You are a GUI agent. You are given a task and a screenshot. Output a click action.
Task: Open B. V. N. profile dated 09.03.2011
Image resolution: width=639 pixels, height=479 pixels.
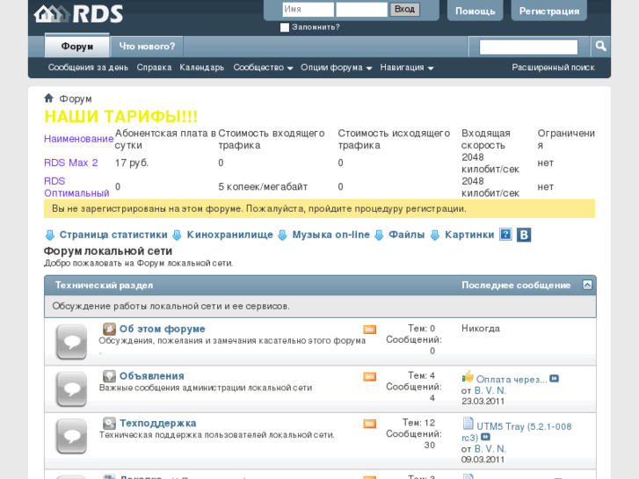tap(490, 449)
